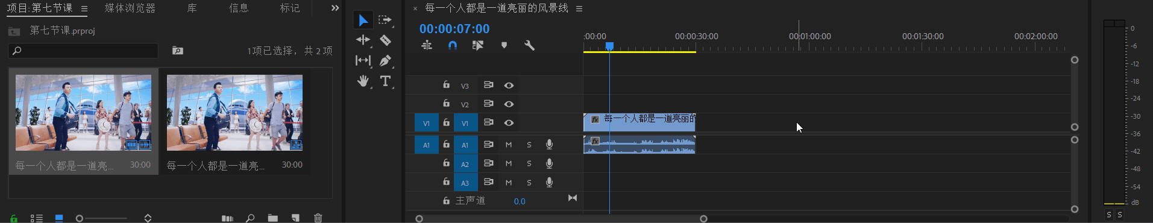This screenshot has width=1153, height=223.
Task: Select the 项目:第七节课 tab
Action: click(40, 8)
